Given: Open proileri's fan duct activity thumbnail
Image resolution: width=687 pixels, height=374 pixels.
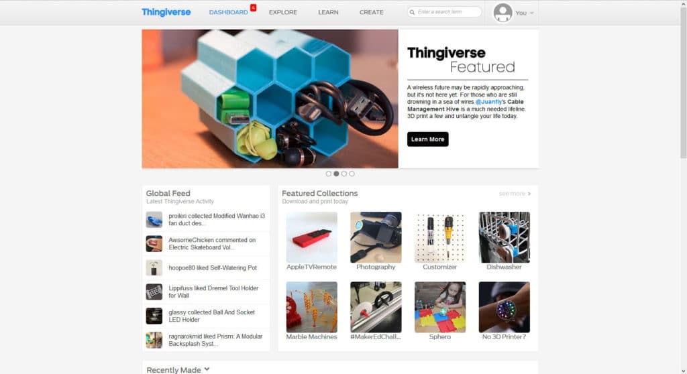Looking at the screenshot, I should 154,219.
